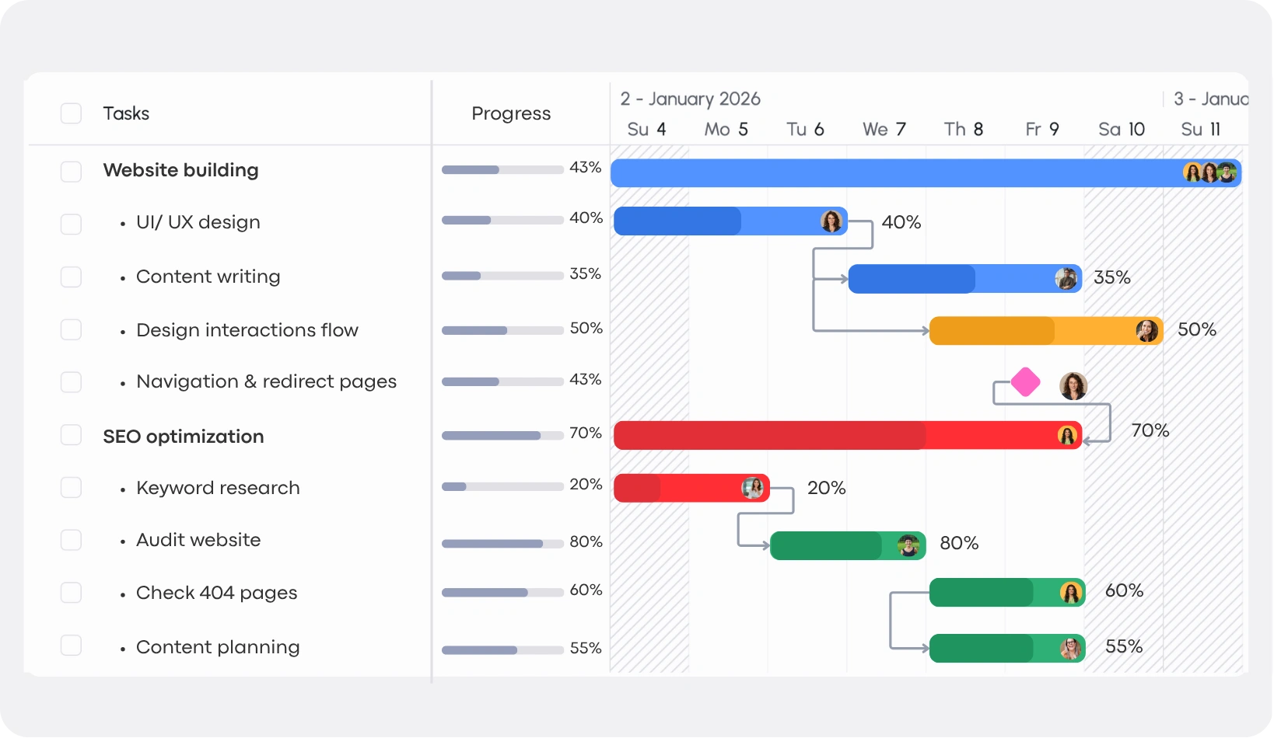Click Check 404 pages progress bar 60%
Screen dimensions: 1274x738
(502, 593)
